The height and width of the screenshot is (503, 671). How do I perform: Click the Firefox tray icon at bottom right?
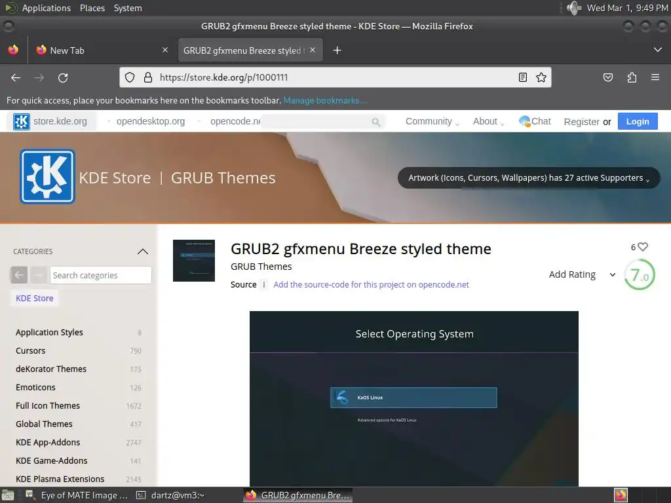621,495
